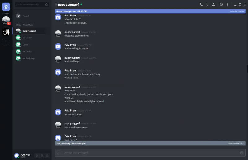Start a voice call with puppypugger1

201,4
